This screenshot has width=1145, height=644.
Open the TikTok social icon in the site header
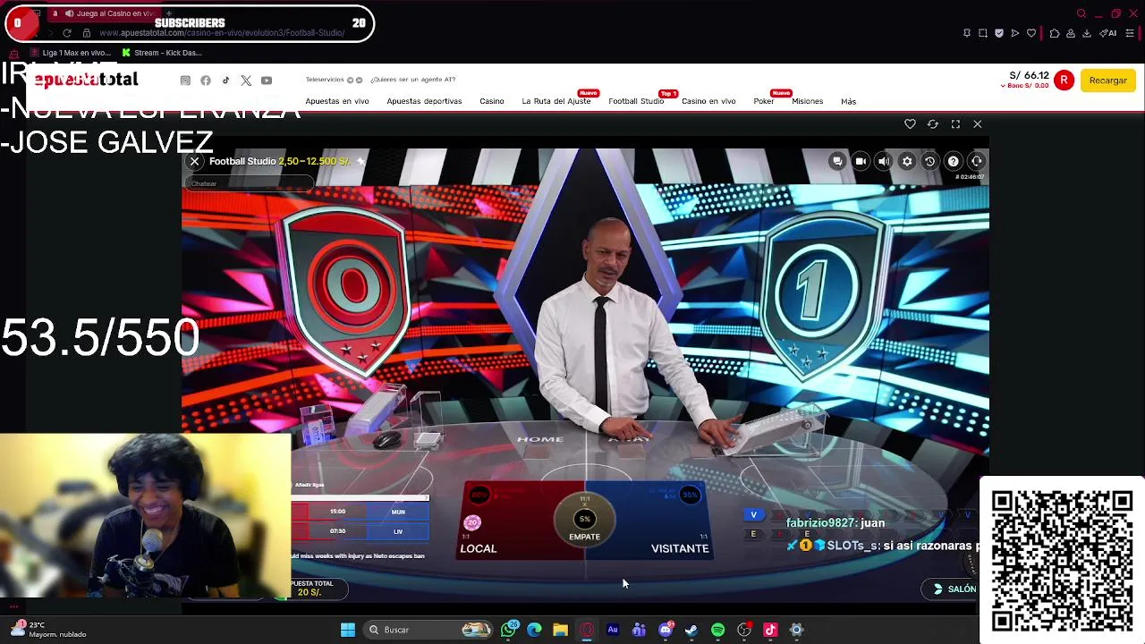[x=225, y=80]
